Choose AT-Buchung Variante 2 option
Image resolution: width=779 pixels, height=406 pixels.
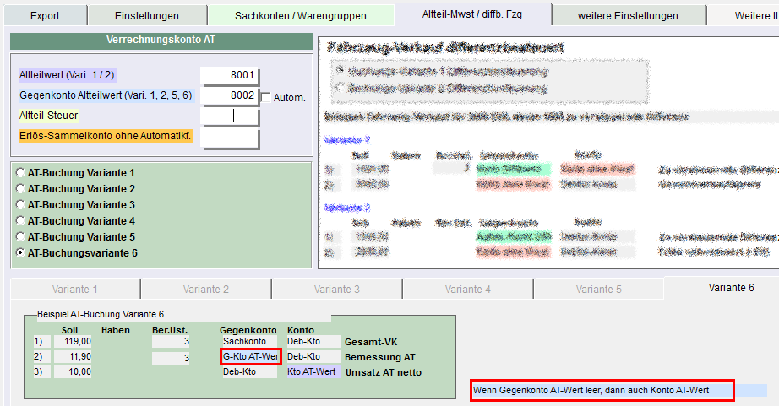(20, 189)
